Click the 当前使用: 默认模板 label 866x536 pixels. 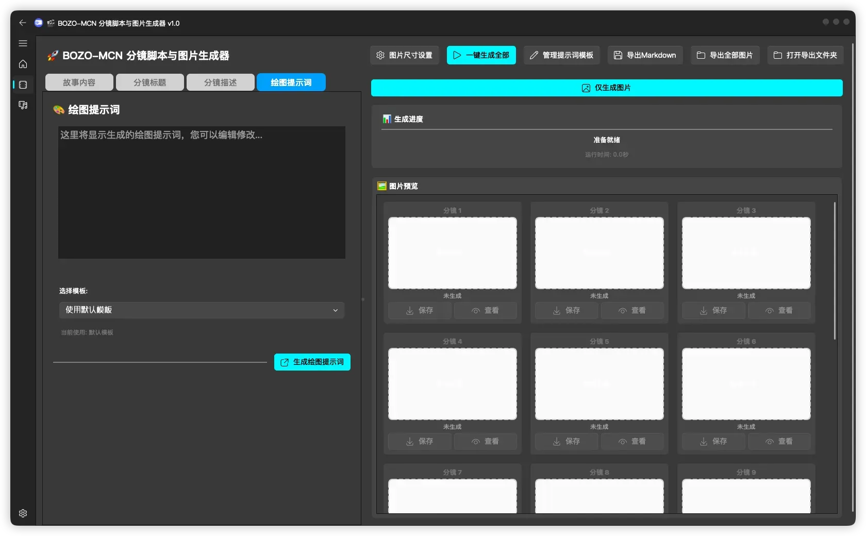coord(87,332)
